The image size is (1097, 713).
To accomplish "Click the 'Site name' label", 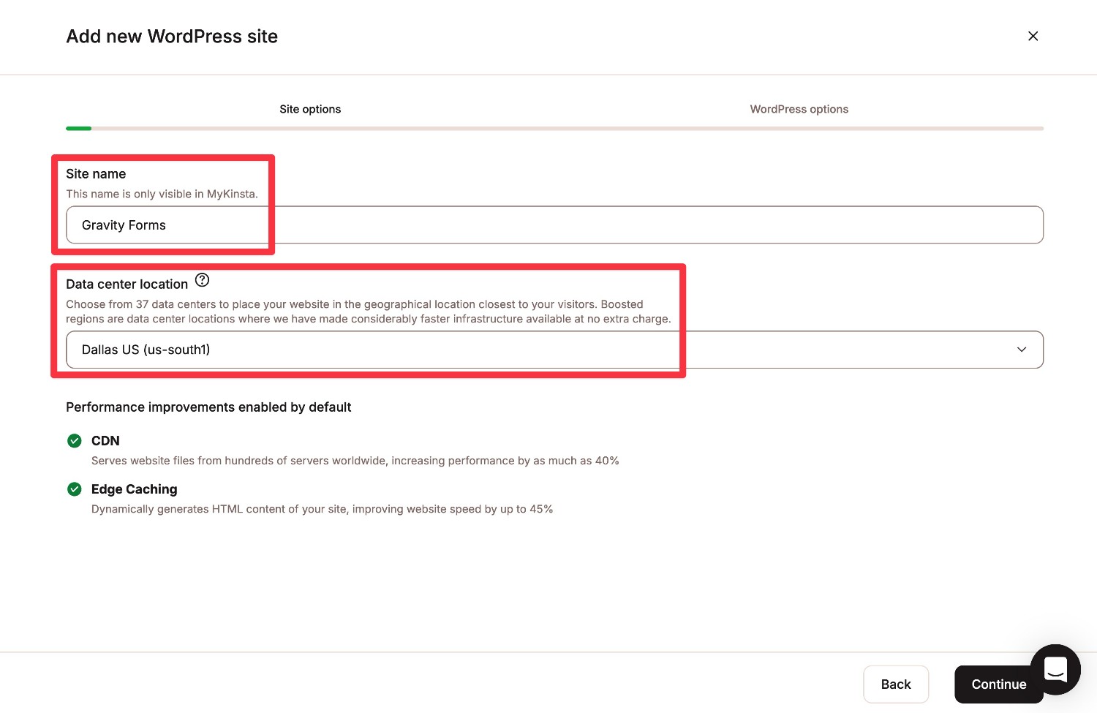I will [96, 174].
